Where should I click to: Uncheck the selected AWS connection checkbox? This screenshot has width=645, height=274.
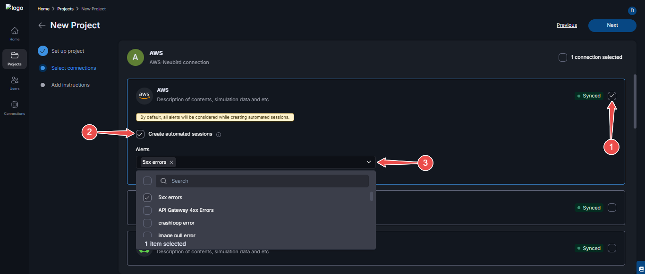[612, 96]
